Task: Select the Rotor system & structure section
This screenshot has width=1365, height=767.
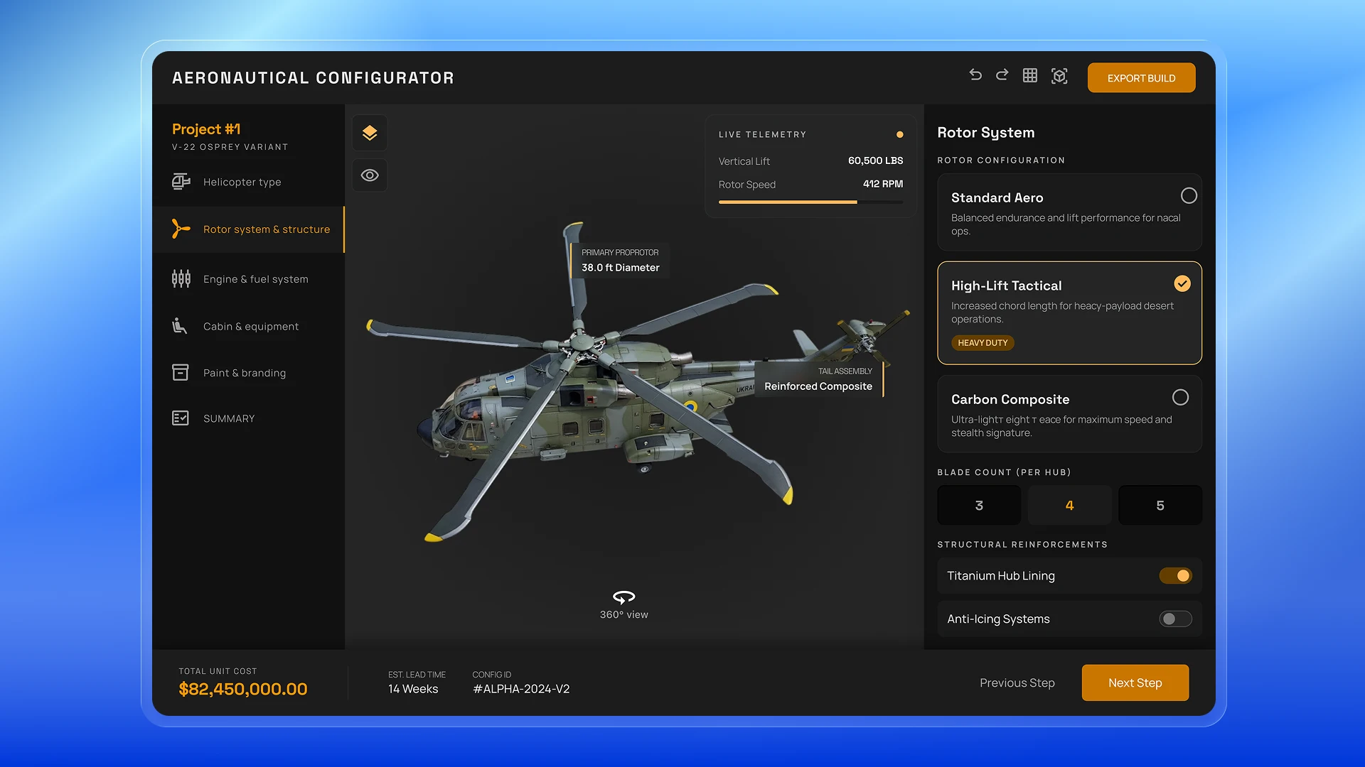Action: [x=266, y=229]
